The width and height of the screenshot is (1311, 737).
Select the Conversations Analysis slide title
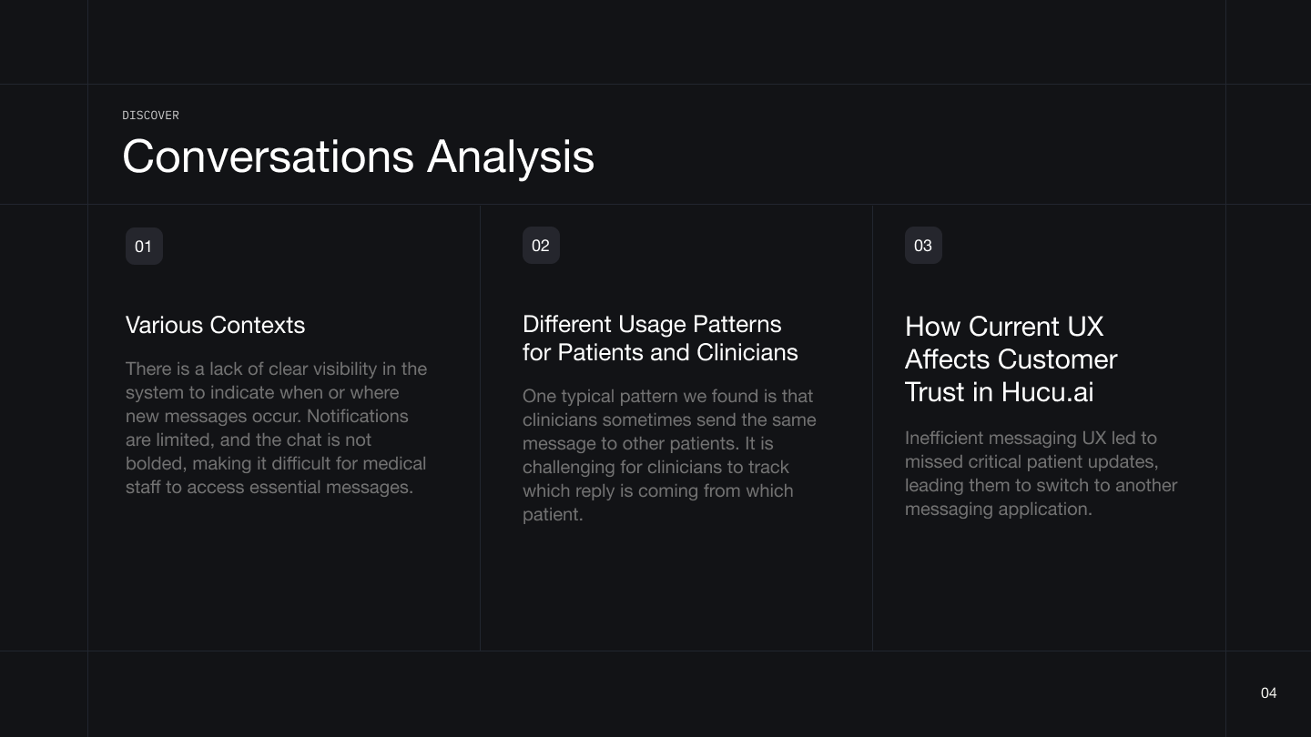click(358, 156)
